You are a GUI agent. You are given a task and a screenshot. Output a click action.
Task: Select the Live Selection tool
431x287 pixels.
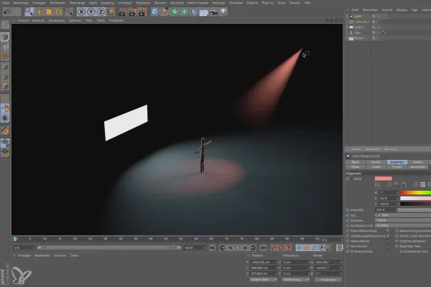(x=29, y=11)
